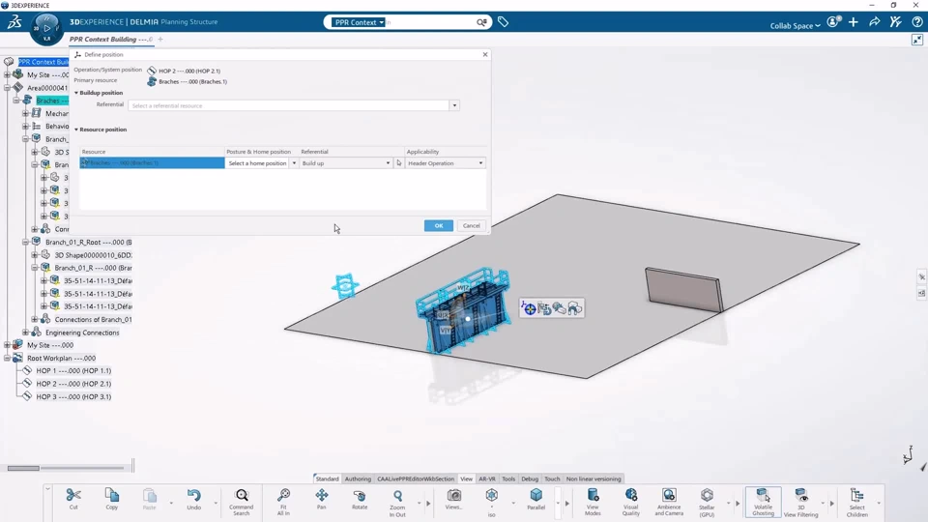Collapse the Root Workplan node

pyautogui.click(x=7, y=358)
